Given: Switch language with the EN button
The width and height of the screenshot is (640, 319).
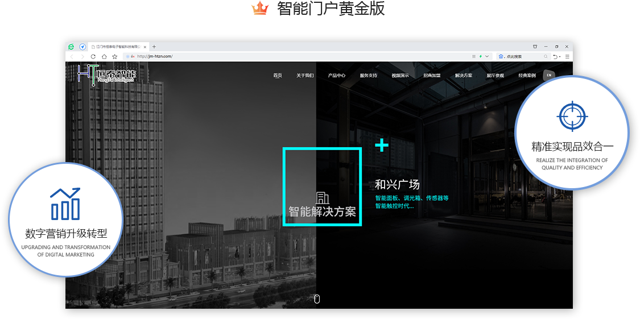Looking at the screenshot, I should tap(549, 76).
